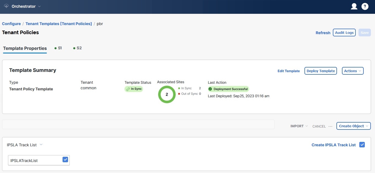The height and width of the screenshot is (173, 375).
Task: Click the empty search field above list
Action: coord(138,124)
